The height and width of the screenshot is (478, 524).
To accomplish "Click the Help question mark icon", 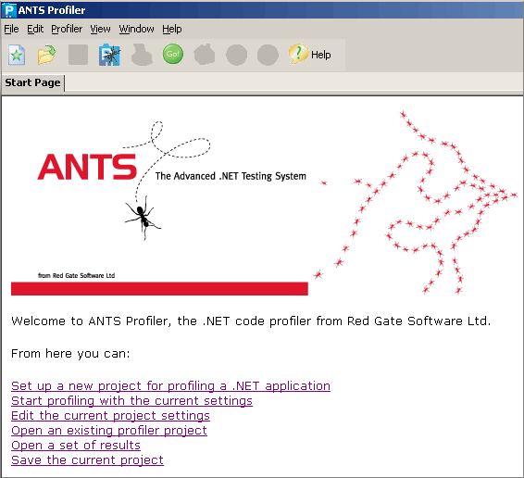I will click(298, 54).
